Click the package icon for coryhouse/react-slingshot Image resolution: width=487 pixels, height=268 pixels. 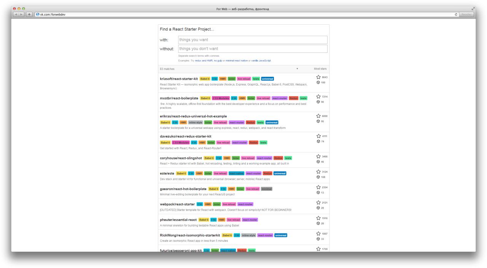tap(318, 162)
